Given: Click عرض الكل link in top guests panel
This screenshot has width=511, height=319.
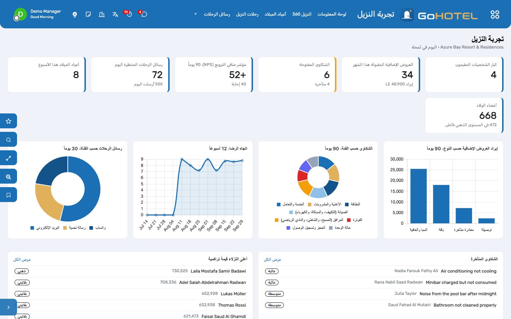Looking at the screenshot, I should 22,259.
